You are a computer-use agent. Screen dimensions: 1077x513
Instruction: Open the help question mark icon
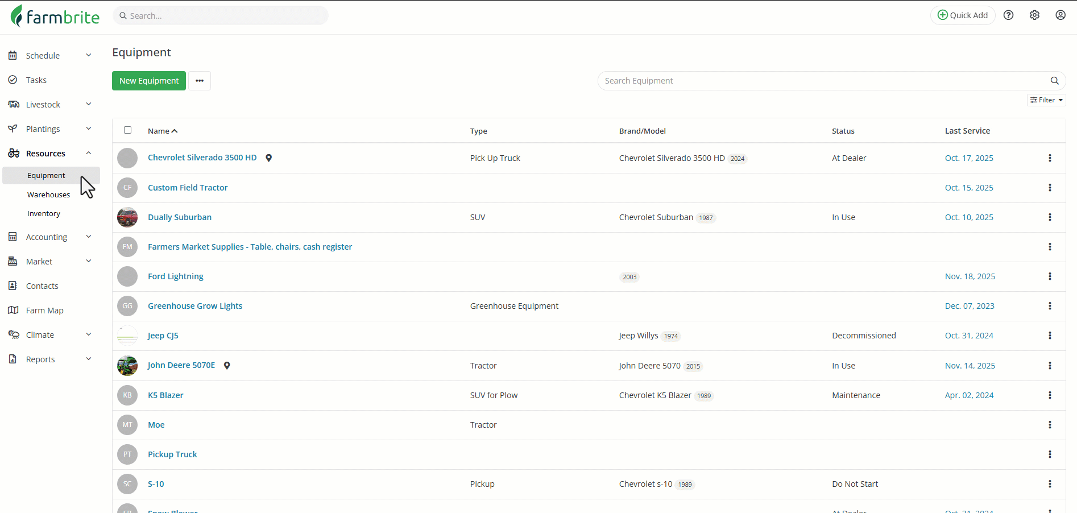[1008, 15]
